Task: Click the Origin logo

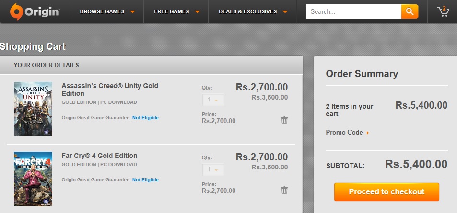Action: [35, 11]
